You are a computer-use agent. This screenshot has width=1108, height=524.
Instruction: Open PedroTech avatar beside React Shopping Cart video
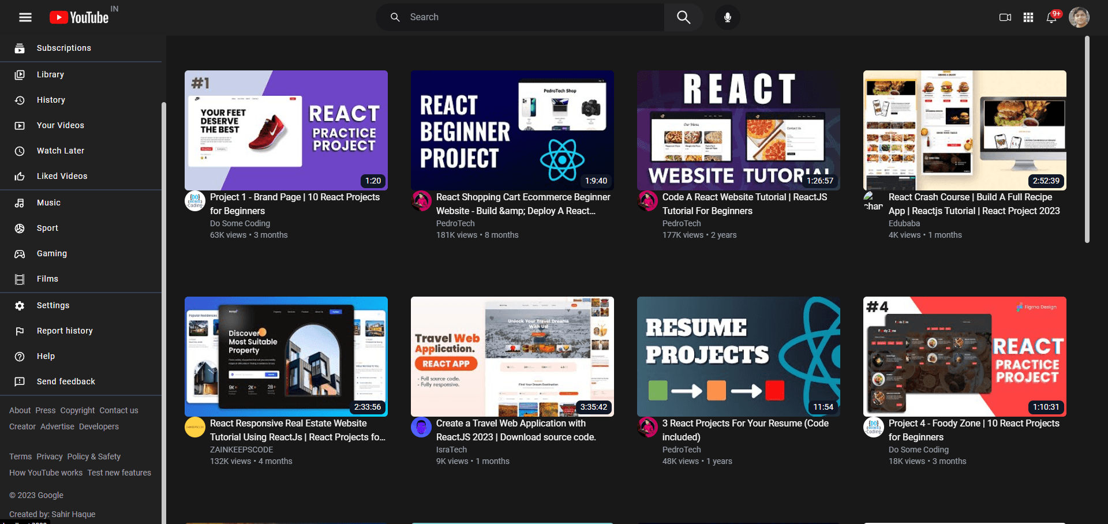coord(421,201)
